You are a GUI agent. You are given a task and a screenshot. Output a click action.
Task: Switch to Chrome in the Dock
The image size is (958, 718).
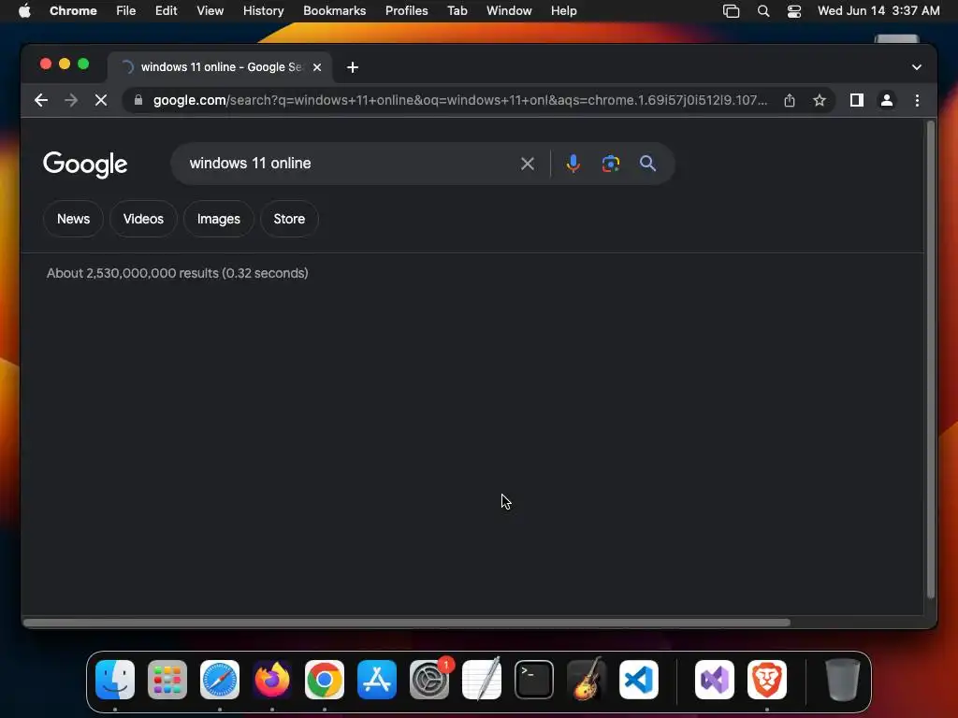tap(325, 680)
